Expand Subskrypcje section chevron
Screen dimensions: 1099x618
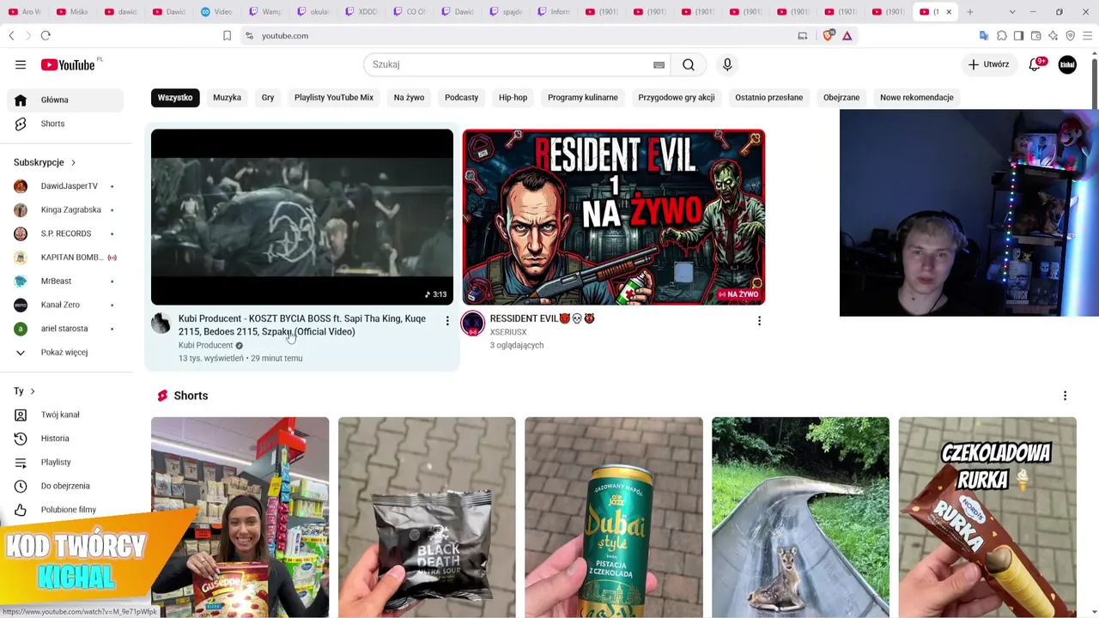pos(73,162)
